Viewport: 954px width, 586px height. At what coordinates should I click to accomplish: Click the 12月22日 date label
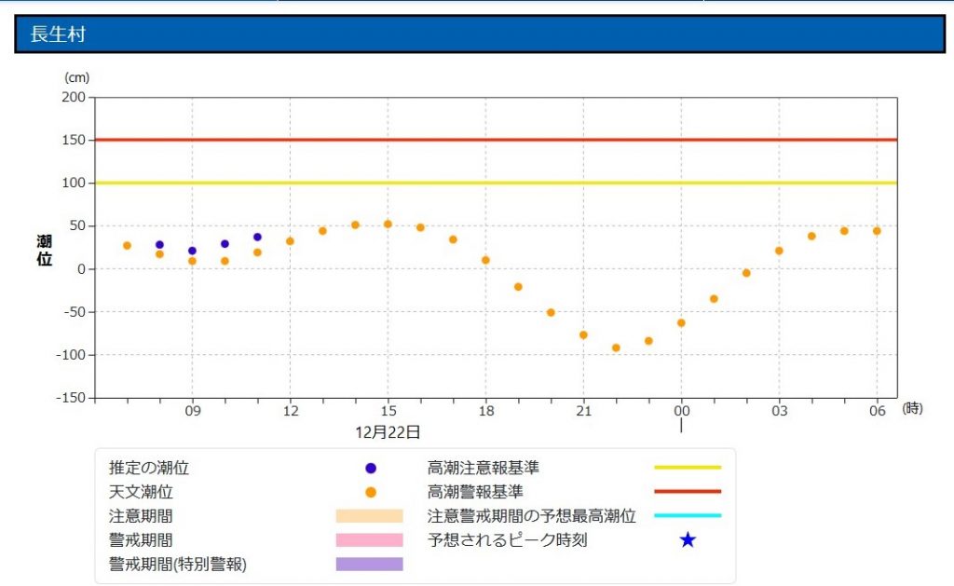[388, 432]
